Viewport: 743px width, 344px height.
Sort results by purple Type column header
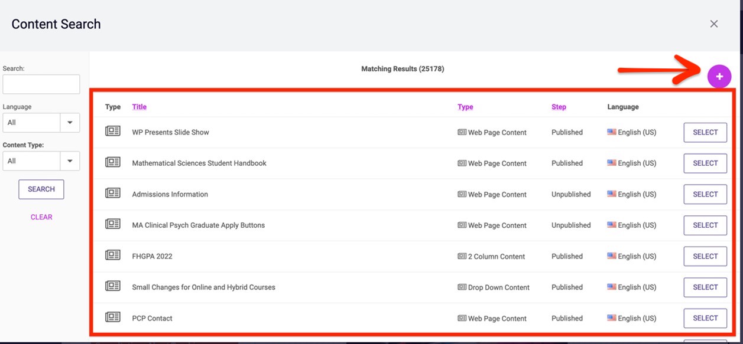point(465,107)
